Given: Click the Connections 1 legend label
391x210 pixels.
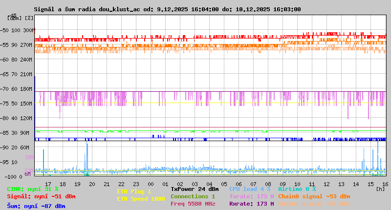Looking at the screenshot, I should 193,196.
